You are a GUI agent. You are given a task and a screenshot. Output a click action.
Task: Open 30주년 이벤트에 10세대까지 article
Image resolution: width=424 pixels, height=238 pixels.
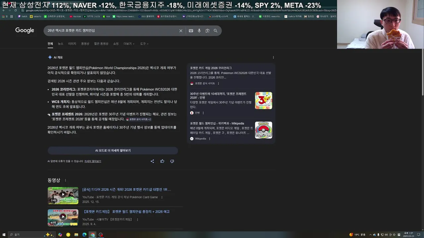coord(218,96)
